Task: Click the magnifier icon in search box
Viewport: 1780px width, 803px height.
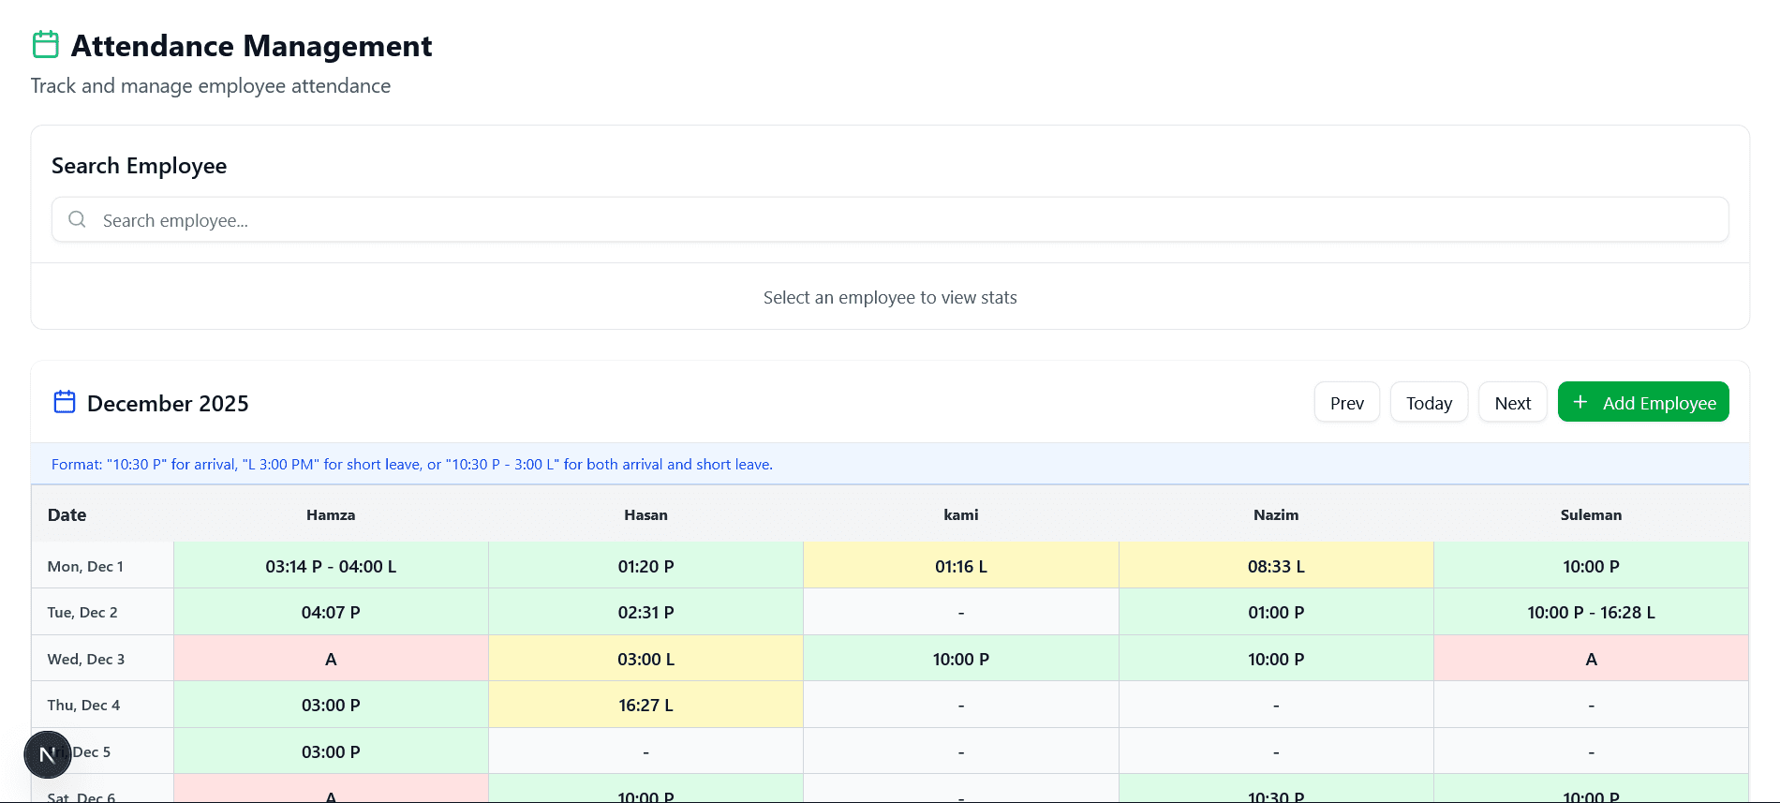Action: click(78, 219)
